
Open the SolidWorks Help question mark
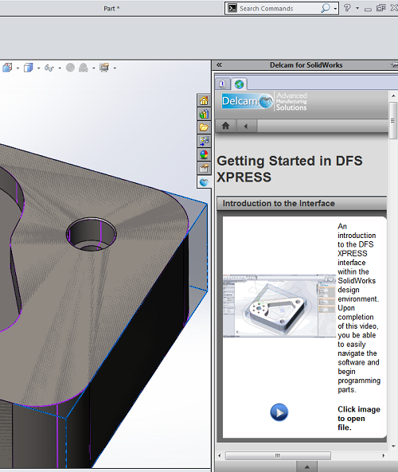click(x=347, y=8)
